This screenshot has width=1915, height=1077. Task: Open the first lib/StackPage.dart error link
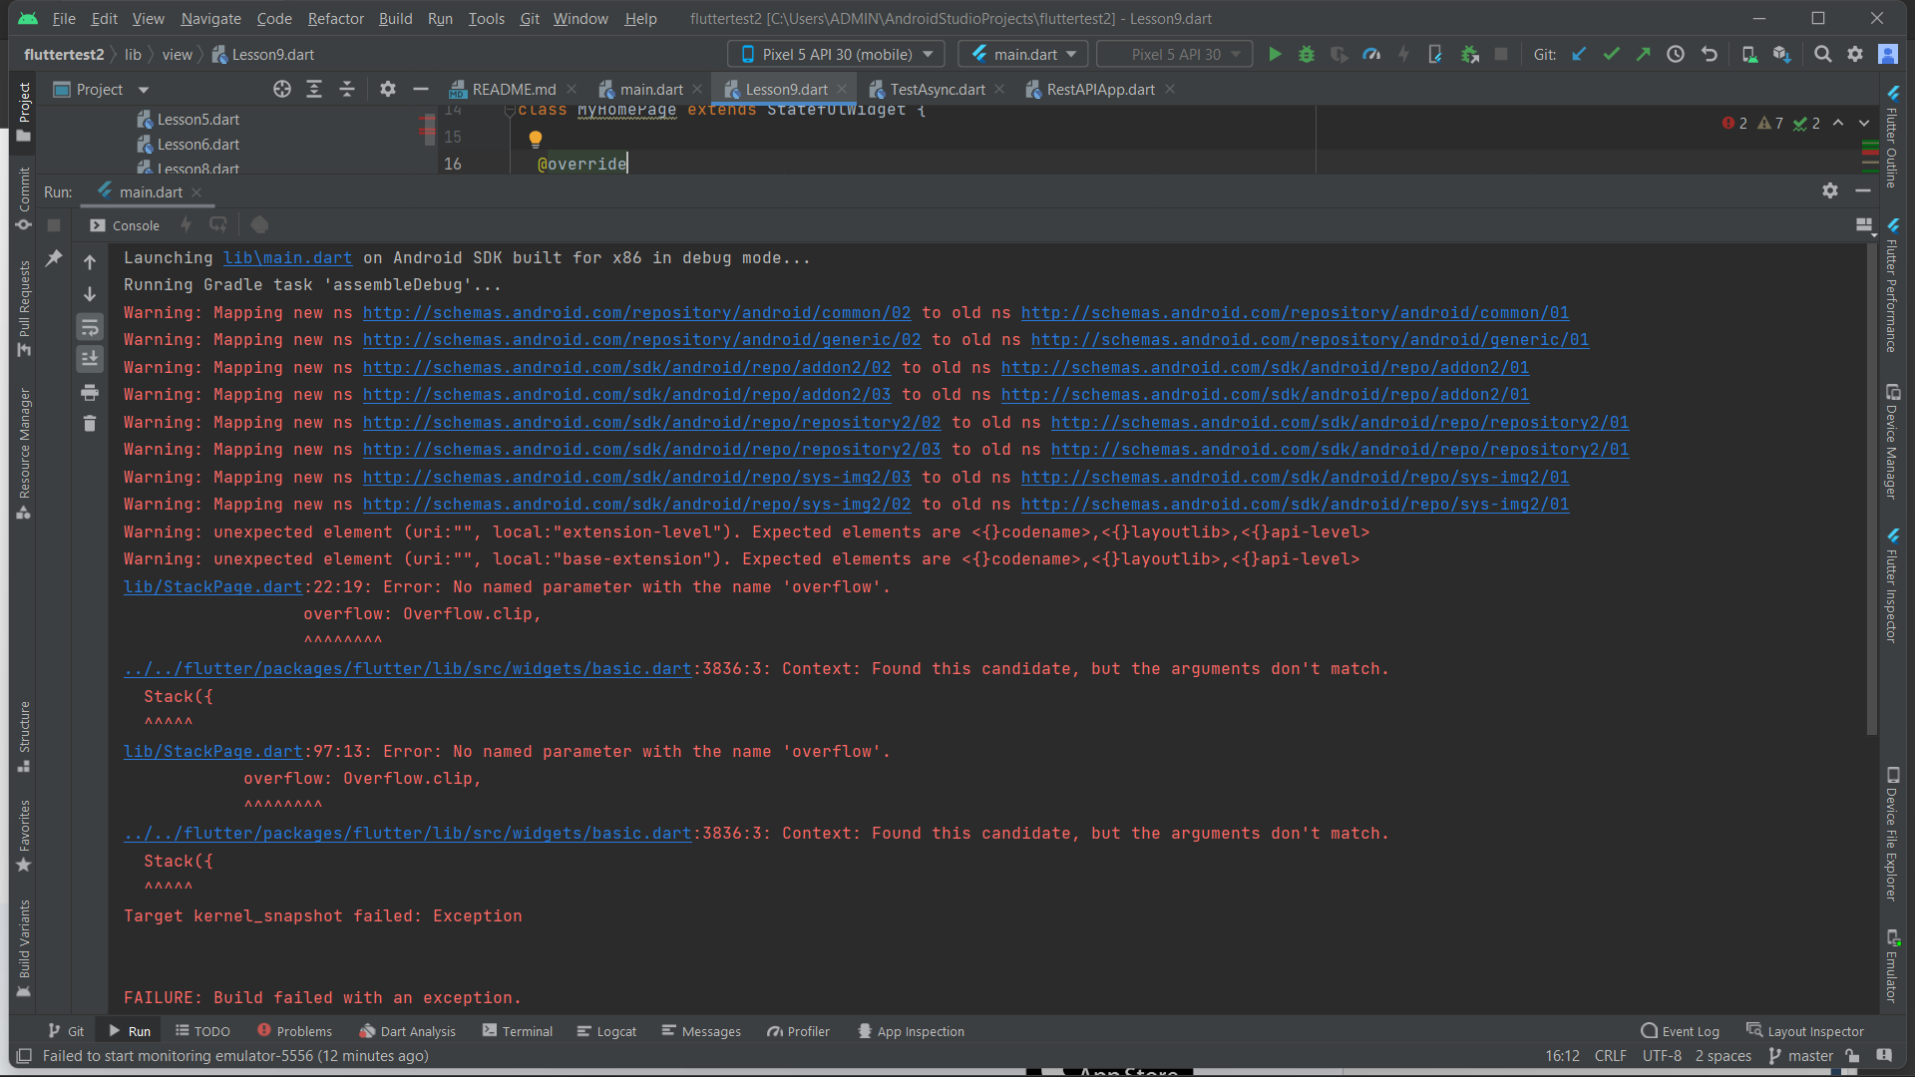pyautogui.click(x=212, y=587)
